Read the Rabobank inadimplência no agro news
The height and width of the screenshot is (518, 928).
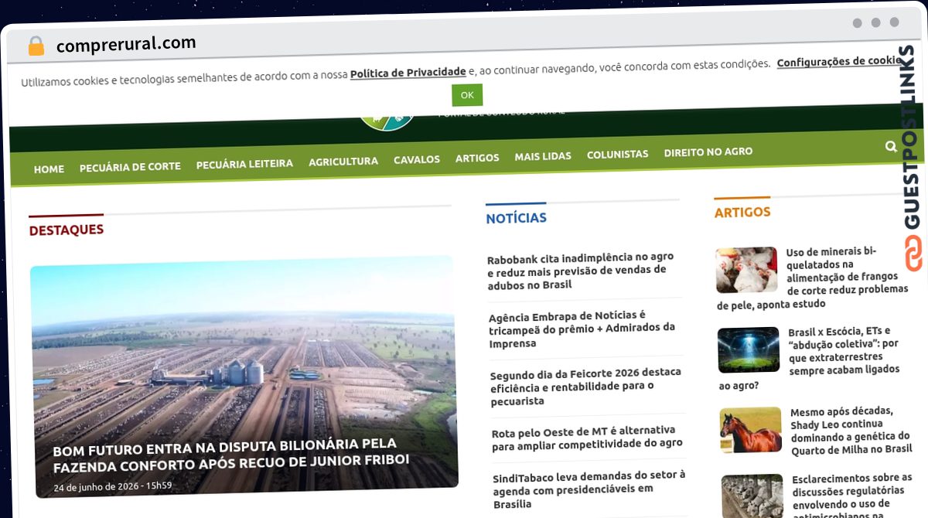click(x=580, y=271)
